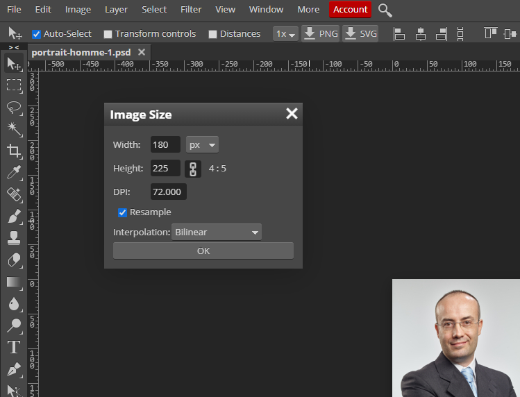This screenshot has width=520, height=397.
Task: Click the DPI input field
Action: point(168,192)
